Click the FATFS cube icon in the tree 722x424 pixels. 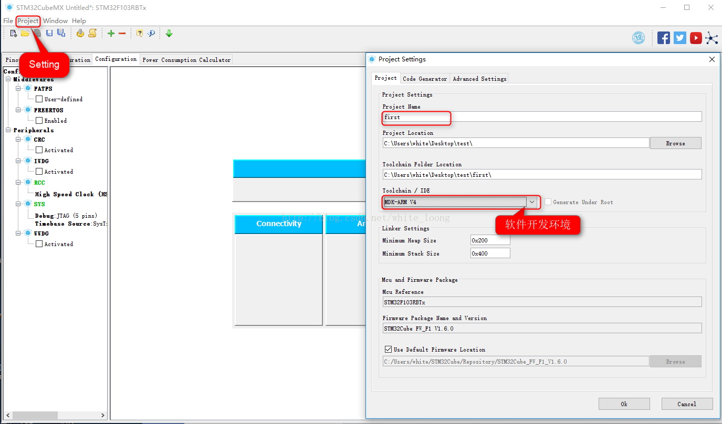point(28,88)
